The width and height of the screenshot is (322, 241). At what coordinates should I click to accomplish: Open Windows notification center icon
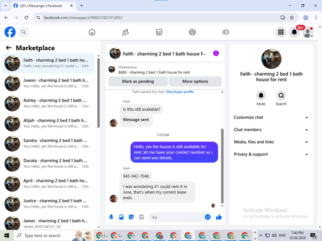click(314, 236)
